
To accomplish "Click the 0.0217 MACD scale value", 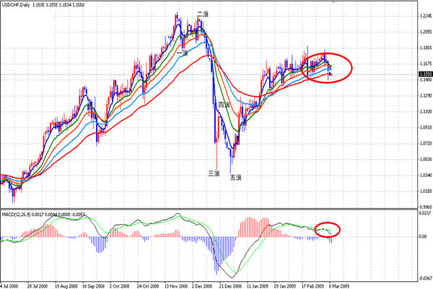I will (426, 213).
